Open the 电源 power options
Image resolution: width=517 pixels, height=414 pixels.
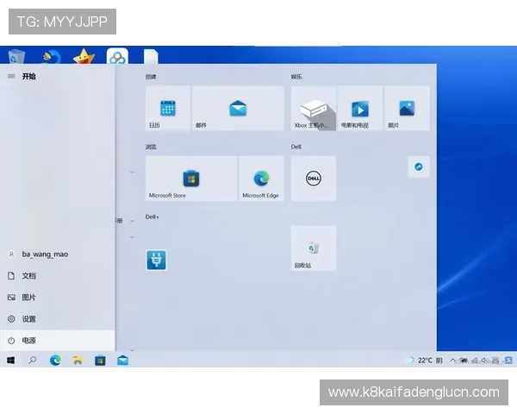click(x=58, y=341)
